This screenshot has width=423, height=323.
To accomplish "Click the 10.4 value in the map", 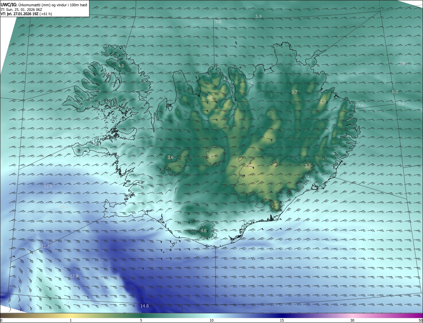I will coord(64,207).
